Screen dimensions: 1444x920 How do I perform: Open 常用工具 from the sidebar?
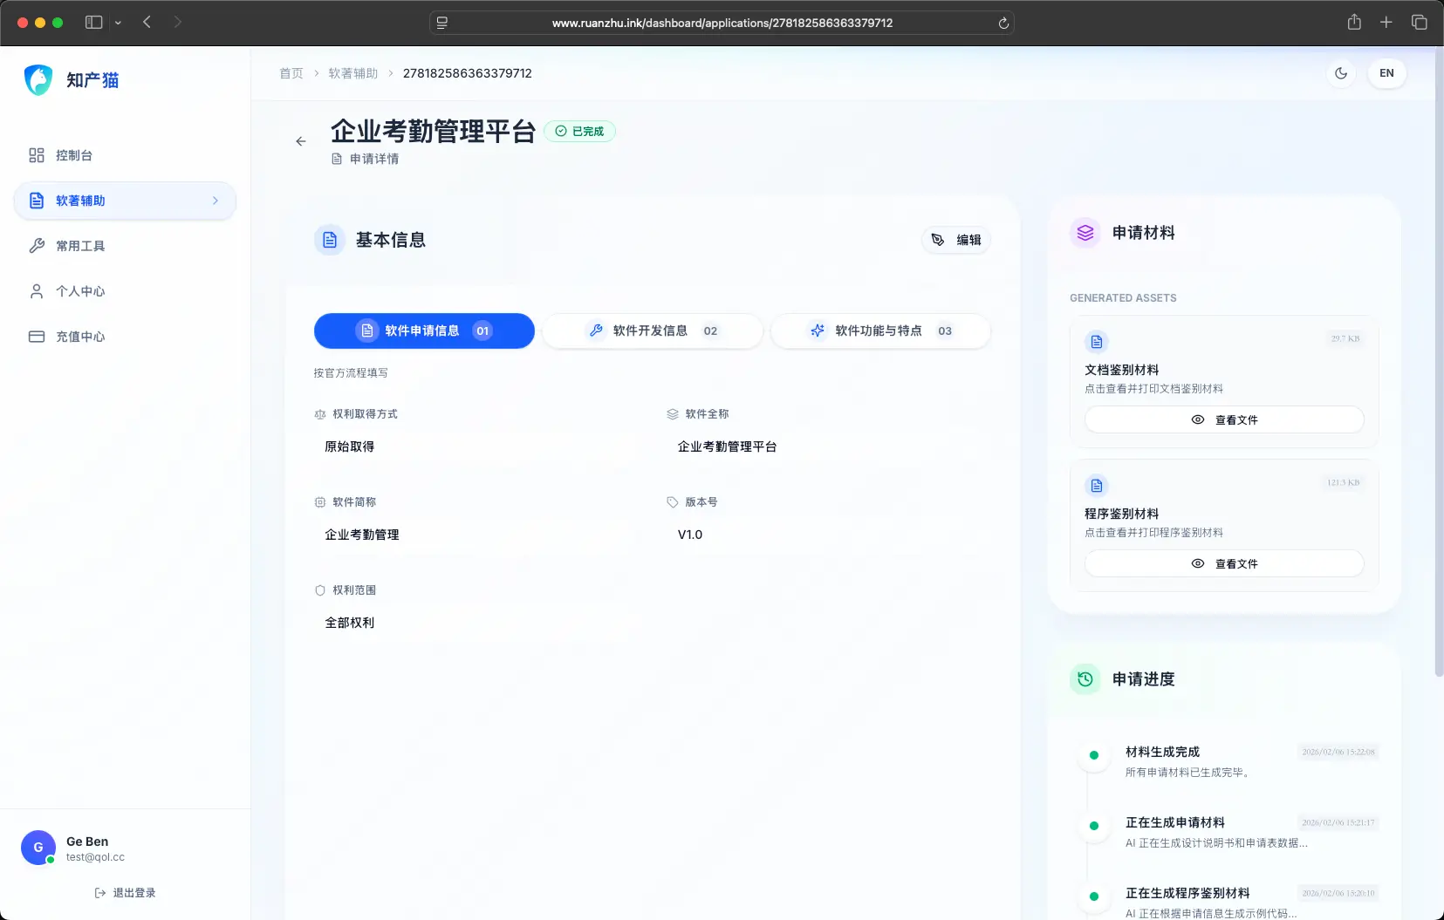click(79, 246)
